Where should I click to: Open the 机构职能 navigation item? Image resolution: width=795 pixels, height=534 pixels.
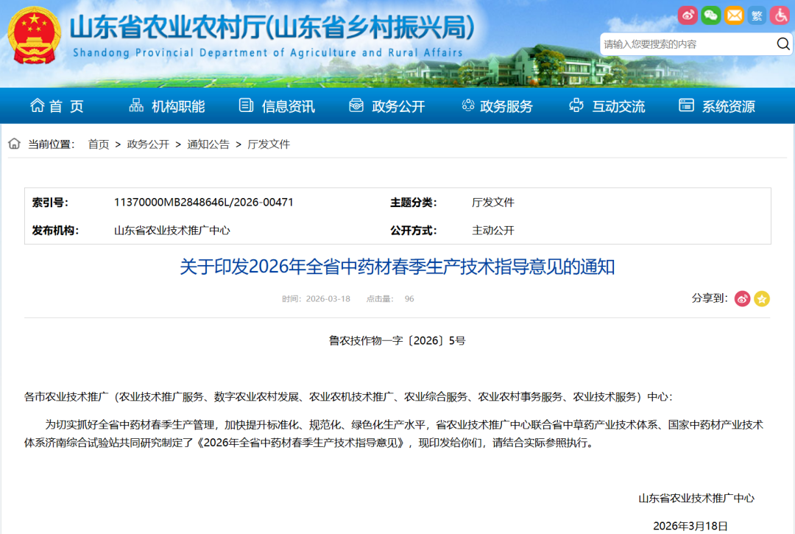pyautogui.click(x=167, y=106)
